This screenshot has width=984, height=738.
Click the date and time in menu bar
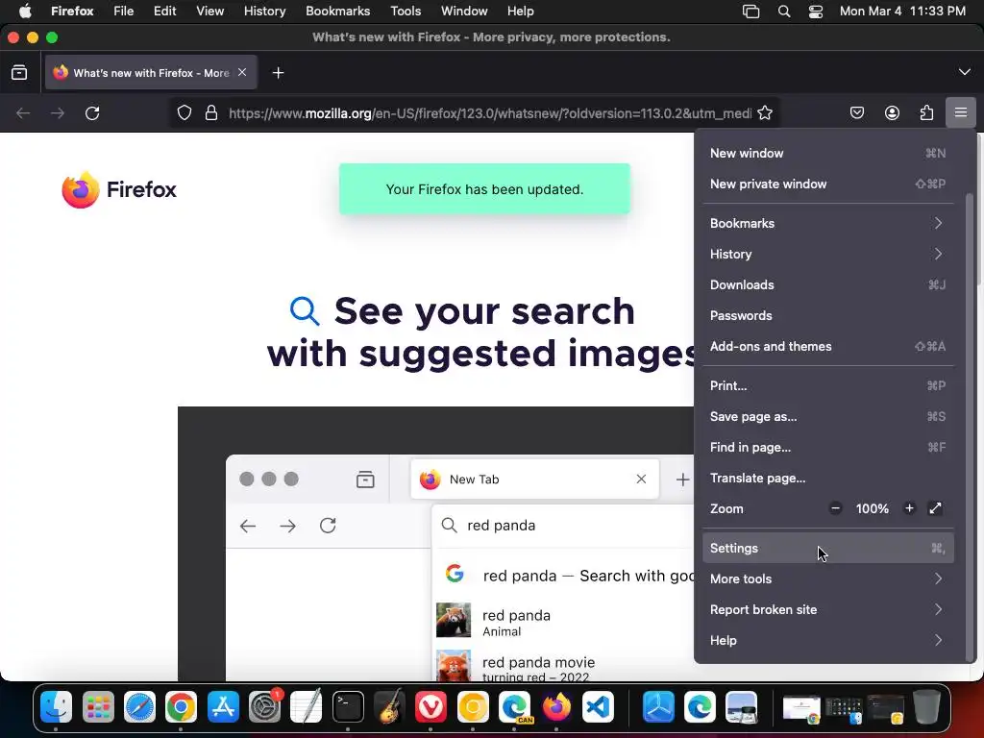tap(901, 12)
